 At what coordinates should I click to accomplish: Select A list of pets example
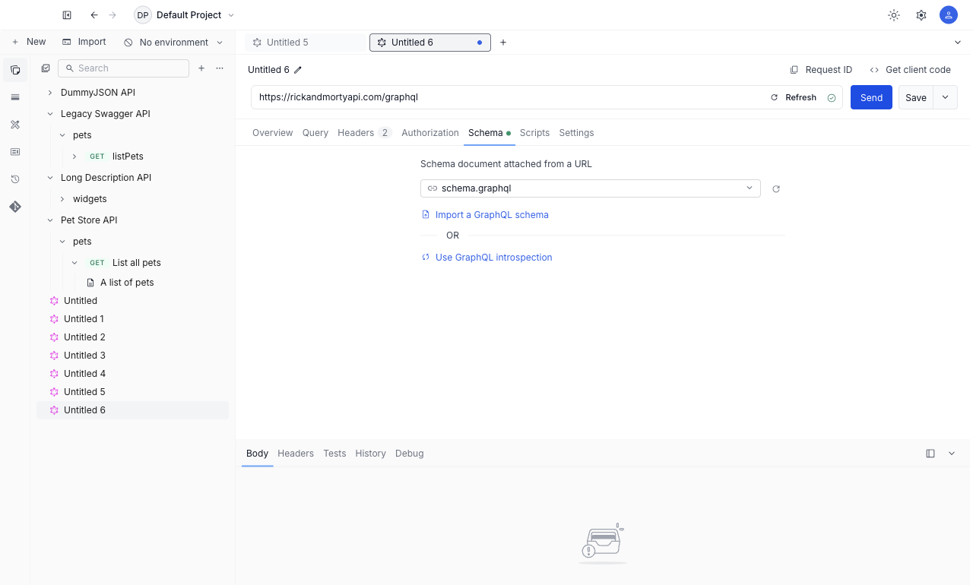point(127,283)
